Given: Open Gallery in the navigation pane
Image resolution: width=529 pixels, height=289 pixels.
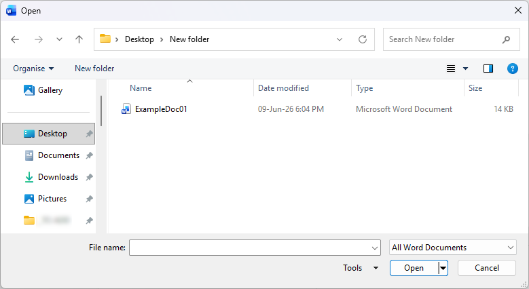Looking at the screenshot, I should pos(43,90).
